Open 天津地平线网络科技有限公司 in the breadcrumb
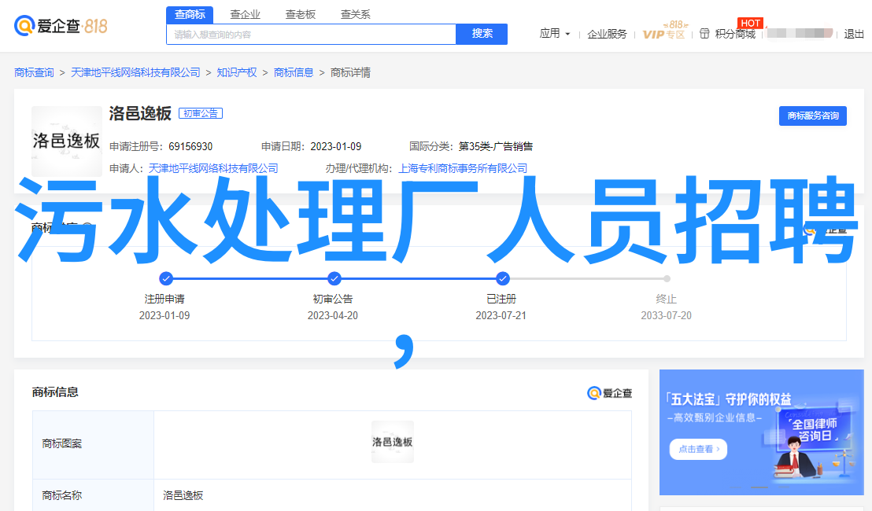 [x=135, y=73]
